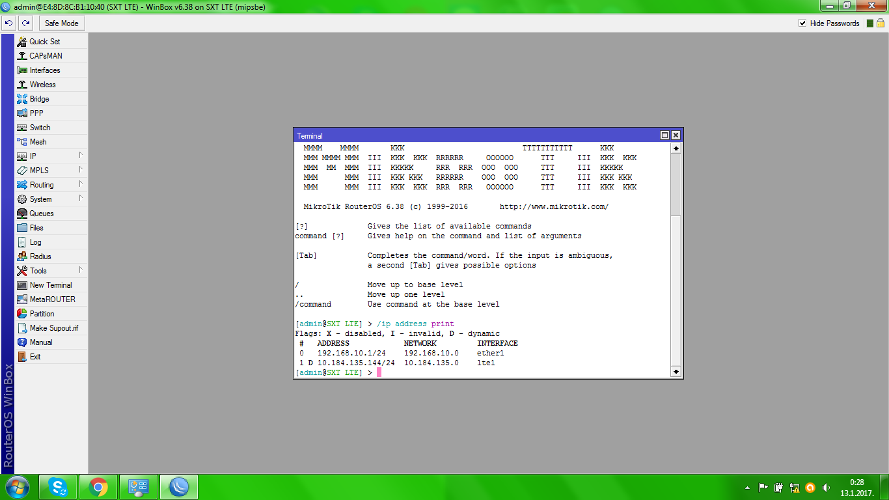Open the CAPsMAN icon in sidebar
Viewport: 889px width, 500px height.
(x=22, y=56)
